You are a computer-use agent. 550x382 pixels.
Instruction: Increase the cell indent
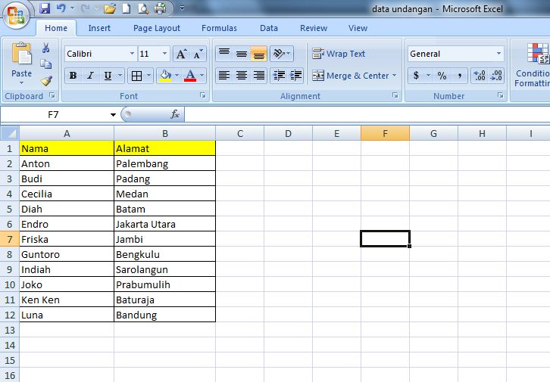[x=295, y=76]
